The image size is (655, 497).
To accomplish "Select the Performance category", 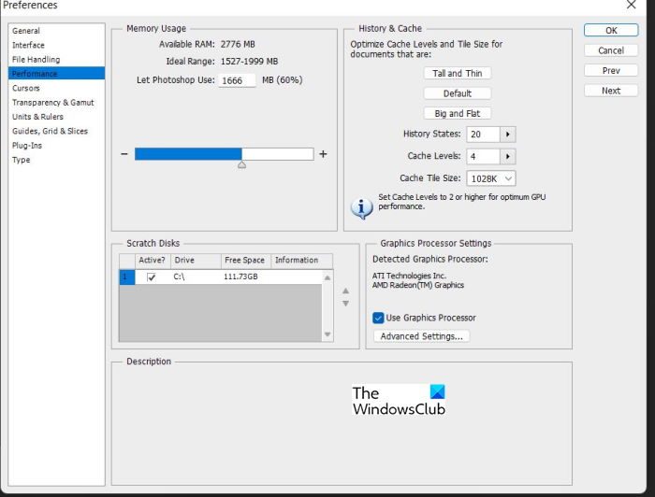I will point(56,74).
